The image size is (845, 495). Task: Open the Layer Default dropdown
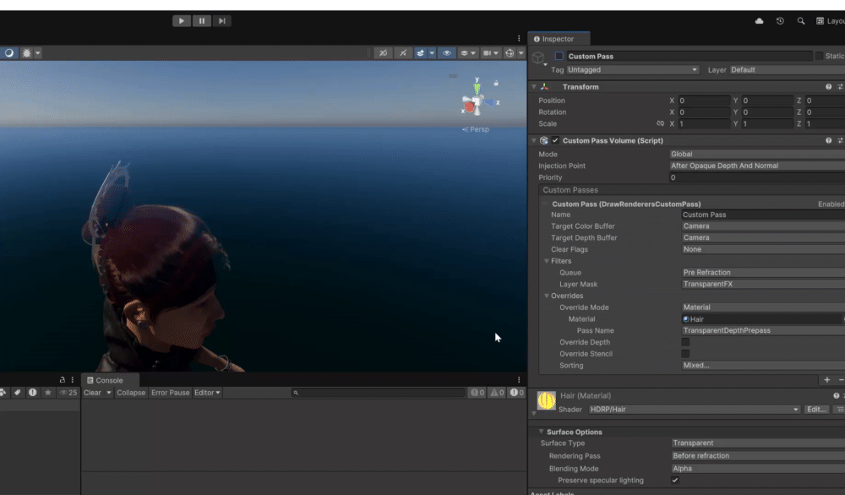point(788,70)
